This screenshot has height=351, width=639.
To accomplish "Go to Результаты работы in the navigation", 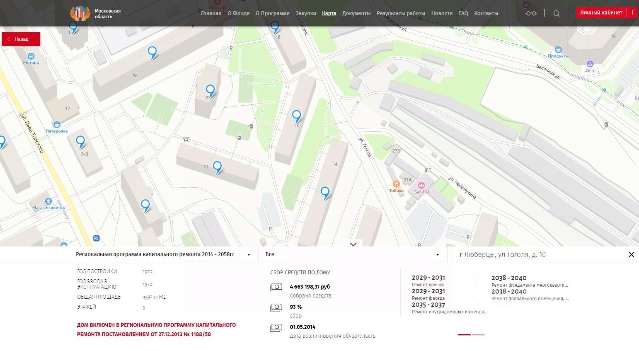I will point(401,13).
